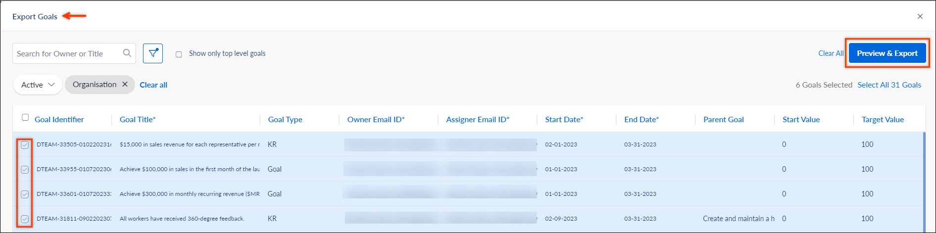This screenshot has width=936, height=233.
Task: Uncheck the DTEAM-33601 goal row checkbox
Action: tap(25, 194)
